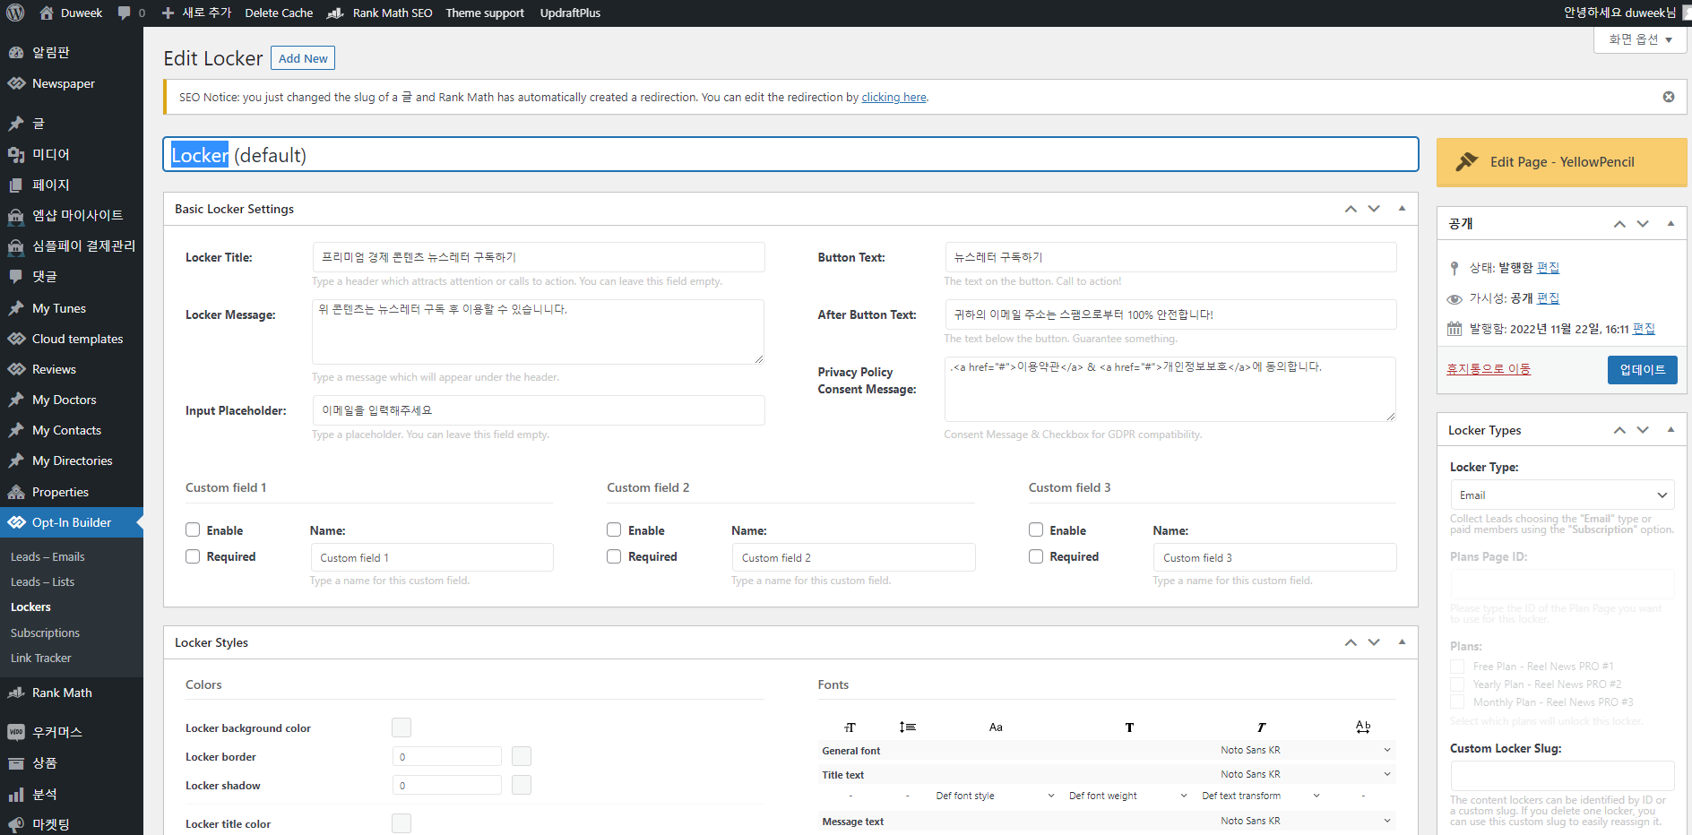Pick the Locker border color swatch
The width and height of the screenshot is (1692, 835).
[x=522, y=756]
